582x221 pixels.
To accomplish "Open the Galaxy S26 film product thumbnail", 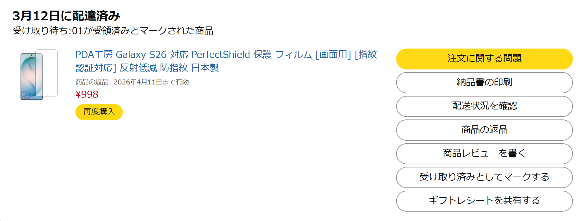I will coord(39,75).
